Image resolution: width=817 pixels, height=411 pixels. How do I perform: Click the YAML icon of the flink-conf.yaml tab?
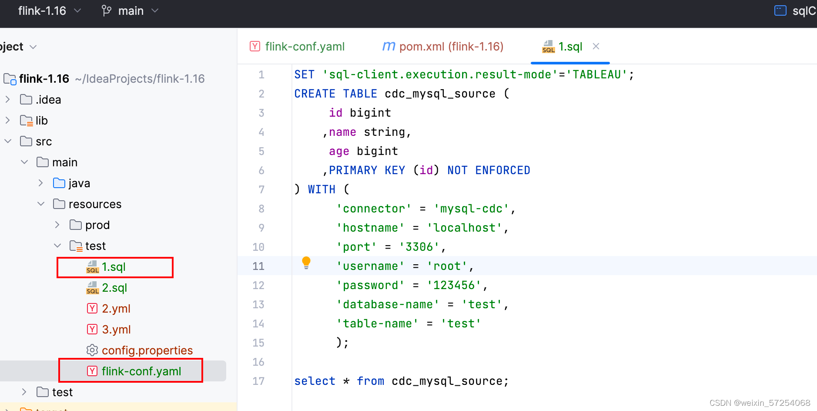(x=254, y=46)
